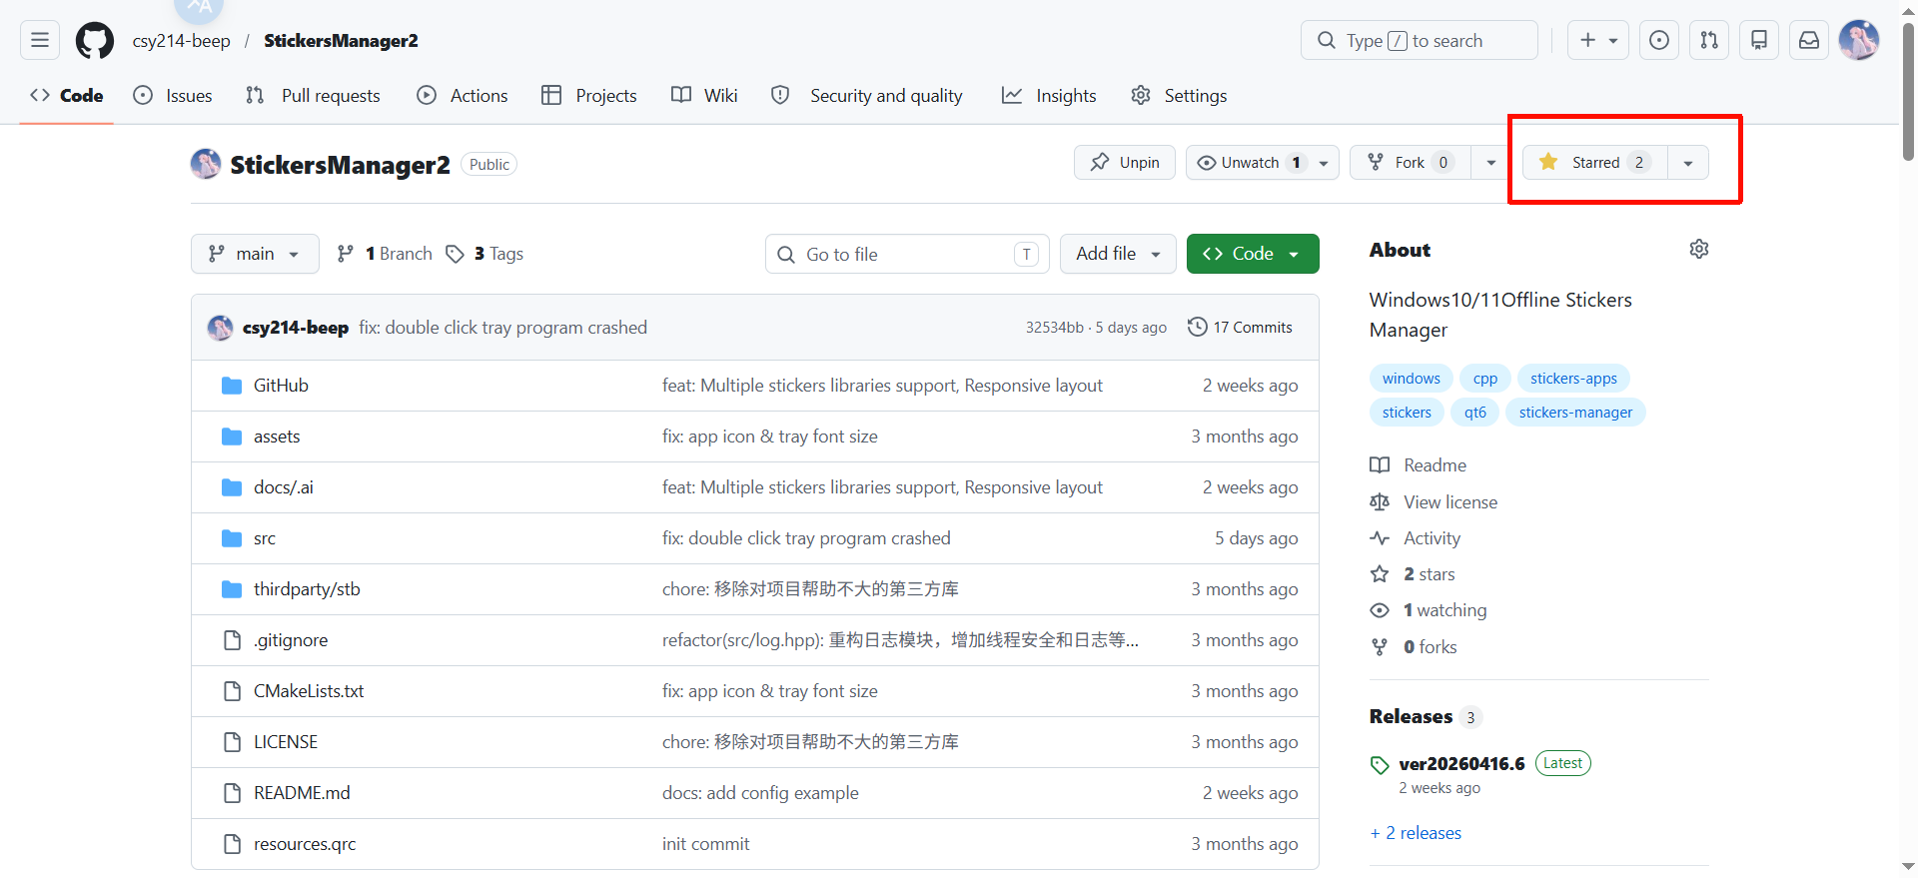
Task: Expand the star lists dropdown arrow
Action: tap(1688, 163)
